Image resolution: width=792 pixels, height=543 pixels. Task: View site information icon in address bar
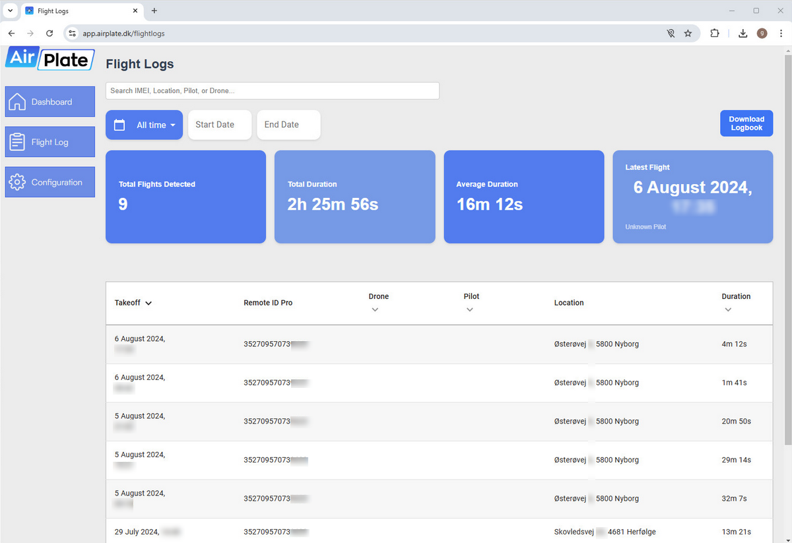[72, 33]
